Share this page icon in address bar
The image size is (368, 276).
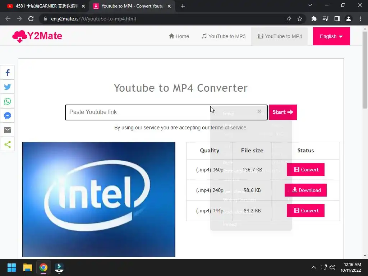(288, 19)
